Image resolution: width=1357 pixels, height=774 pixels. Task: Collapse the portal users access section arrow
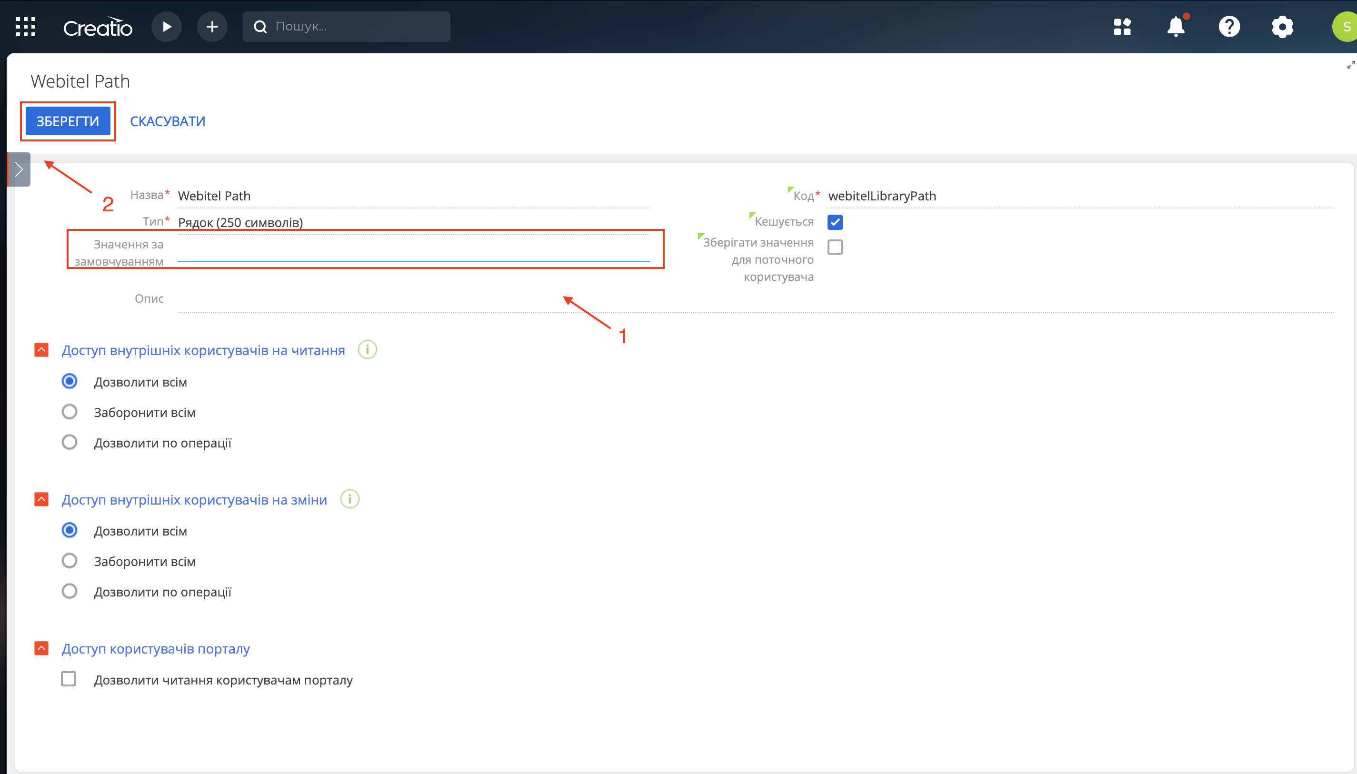41,648
